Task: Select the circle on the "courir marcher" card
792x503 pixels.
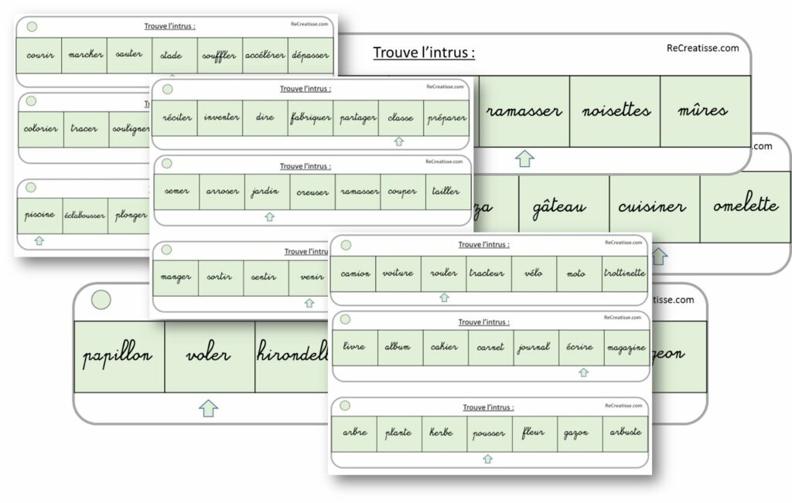Action: 32,26
